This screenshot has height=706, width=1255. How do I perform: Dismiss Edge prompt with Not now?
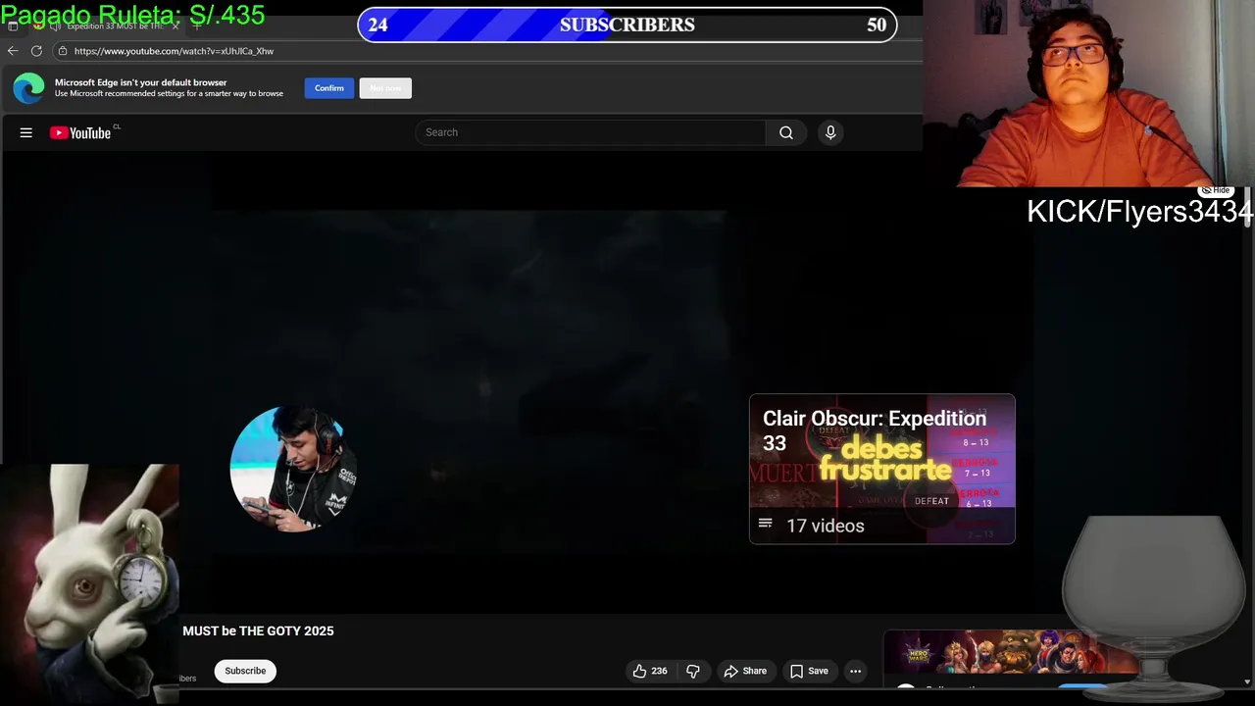[385, 88]
